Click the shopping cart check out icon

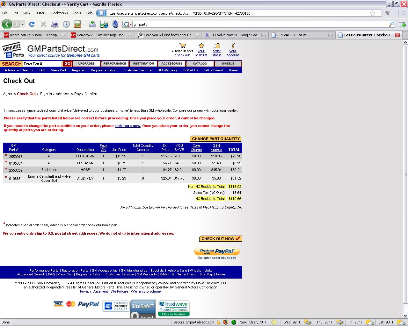[182, 46]
